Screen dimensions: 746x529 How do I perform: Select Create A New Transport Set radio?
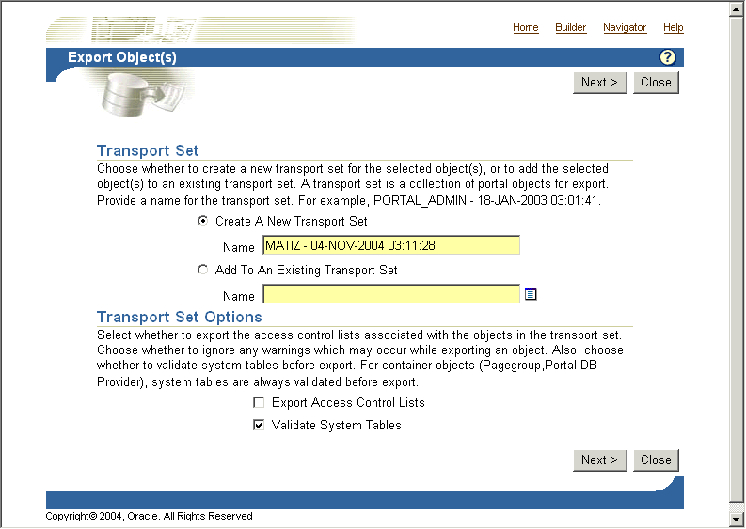202,221
